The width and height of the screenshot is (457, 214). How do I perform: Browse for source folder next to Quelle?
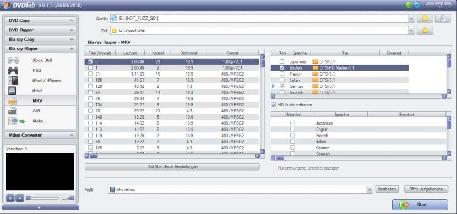pyautogui.click(x=425, y=19)
